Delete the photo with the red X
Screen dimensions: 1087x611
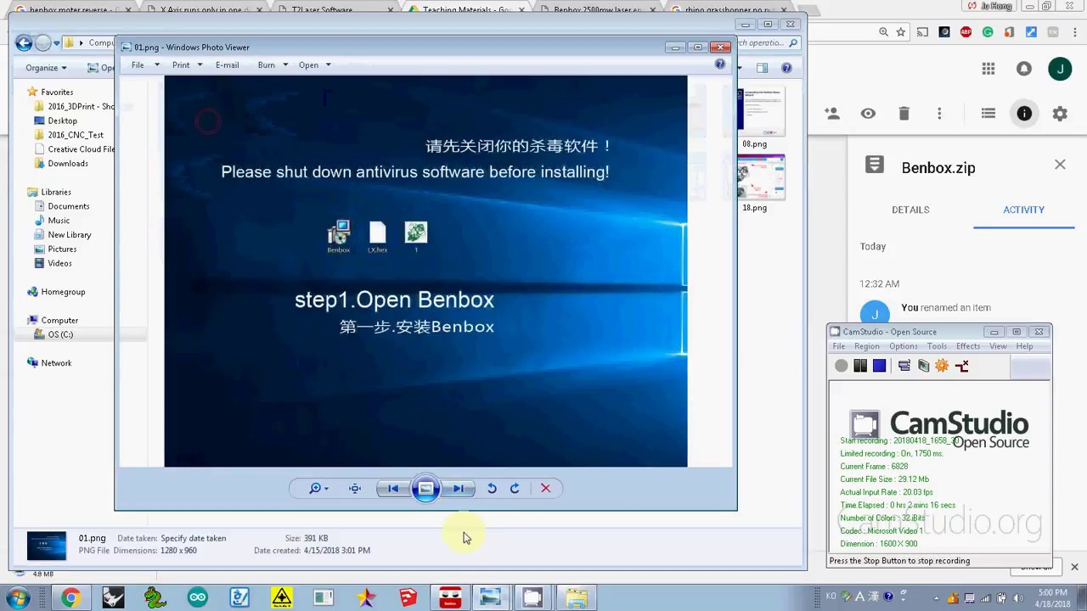tap(545, 488)
